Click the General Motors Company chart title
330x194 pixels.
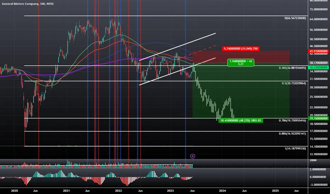pos(28,4)
